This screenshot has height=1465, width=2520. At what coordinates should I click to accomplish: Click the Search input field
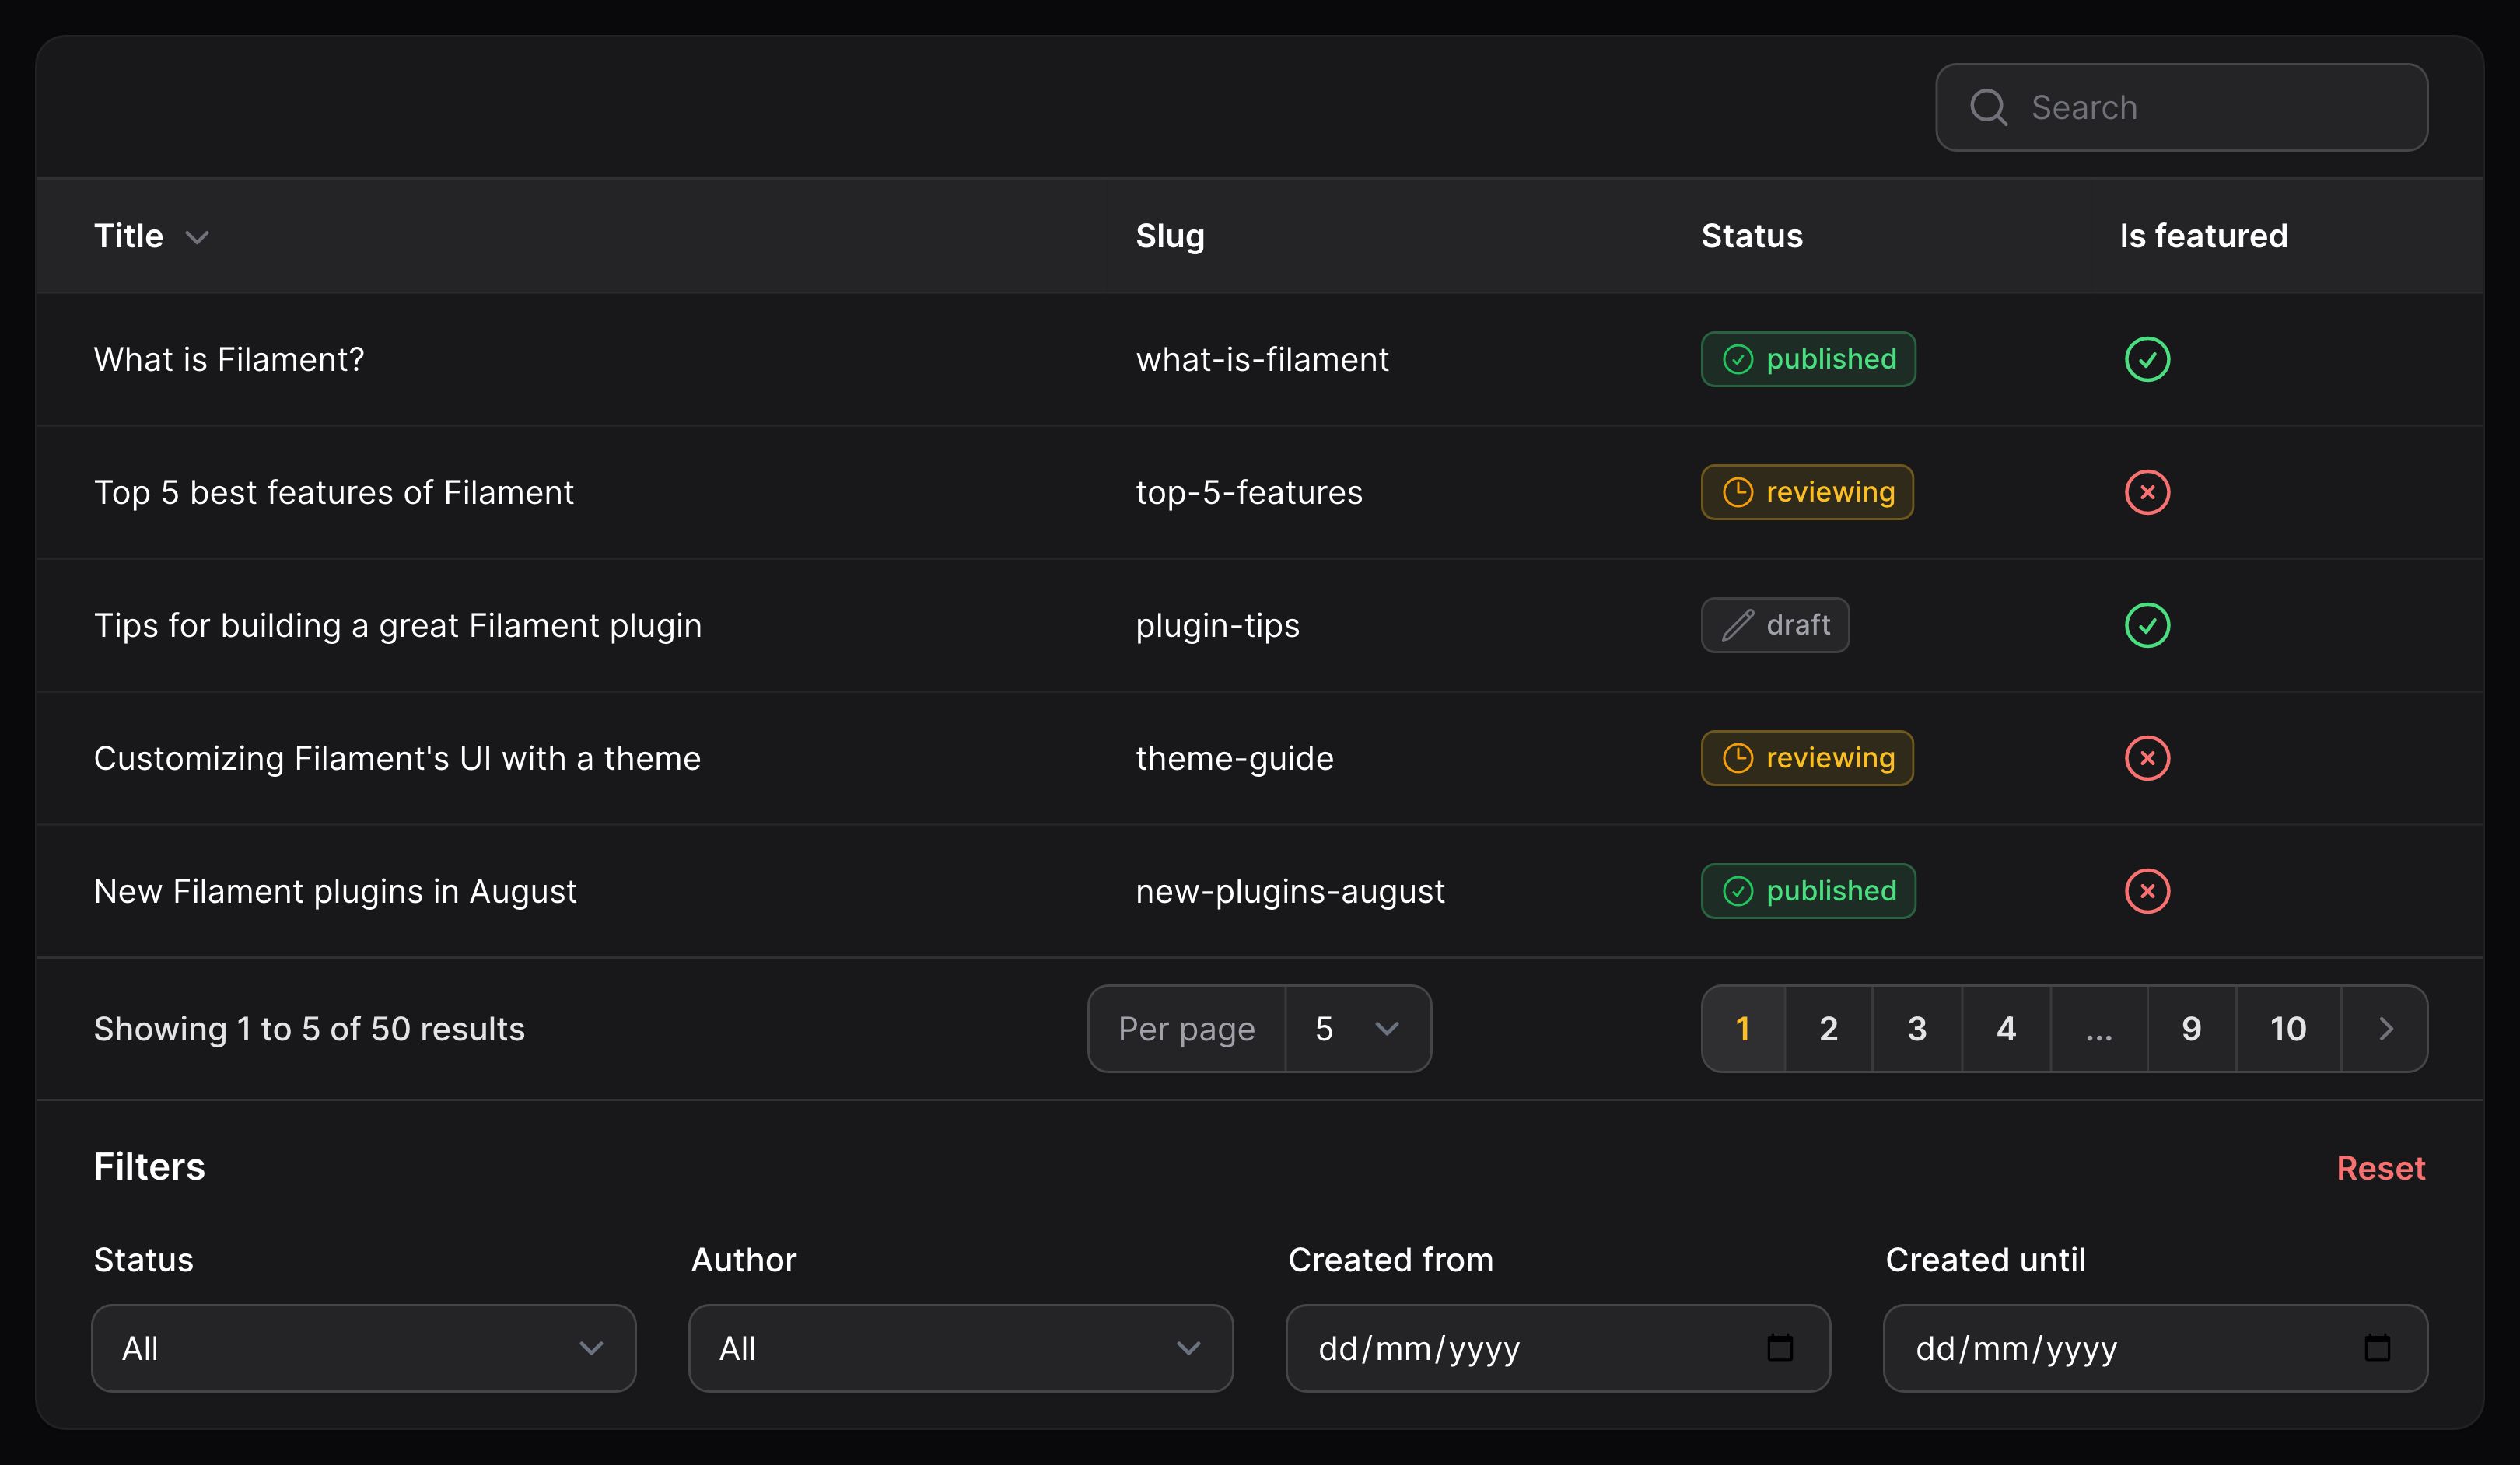(2181, 107)
